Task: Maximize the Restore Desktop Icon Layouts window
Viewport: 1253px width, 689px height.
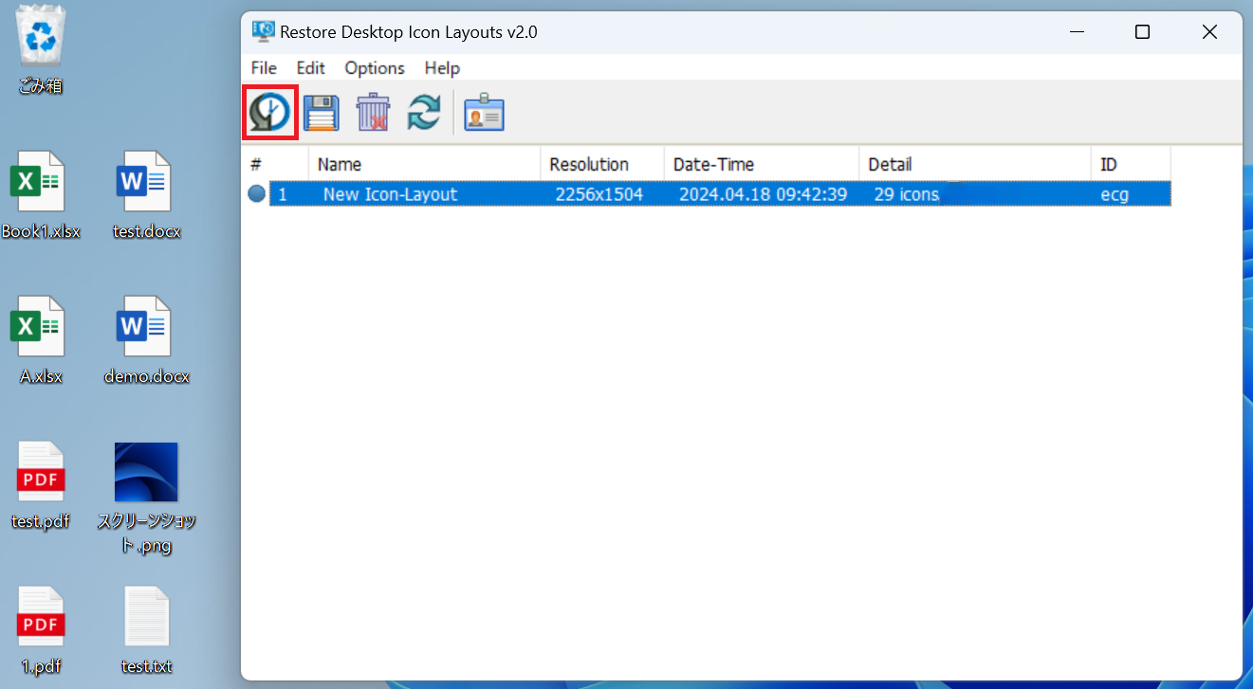Action: (1142, 32)
